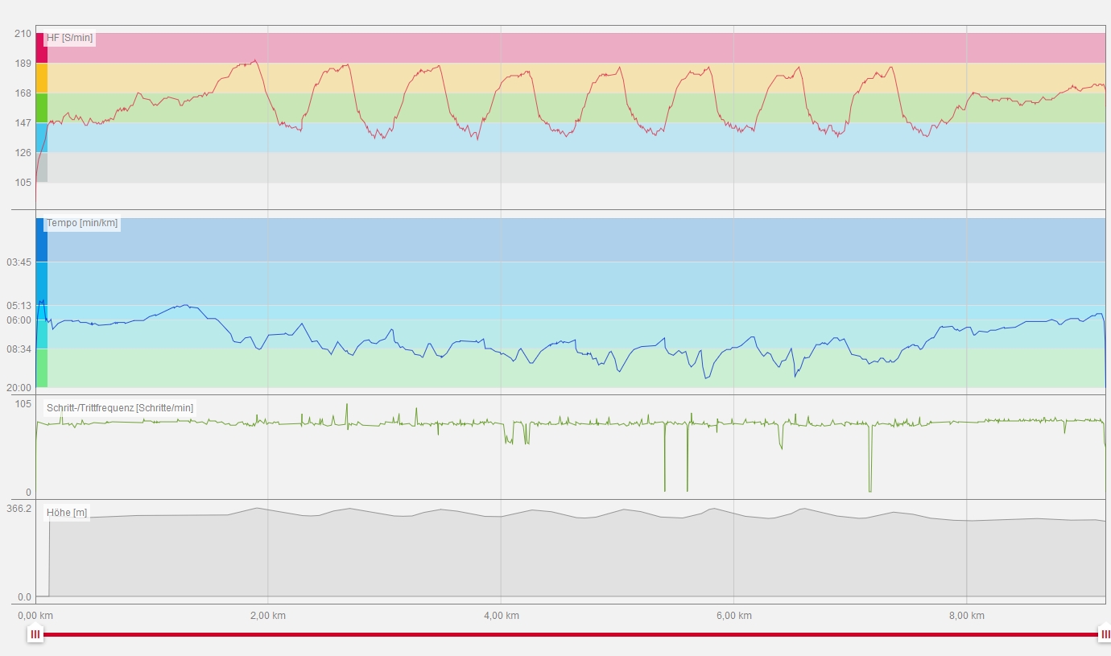Select the Tempo [min/km] chart label
This screenshot has height=656, width=1111.
pos(82,223)
